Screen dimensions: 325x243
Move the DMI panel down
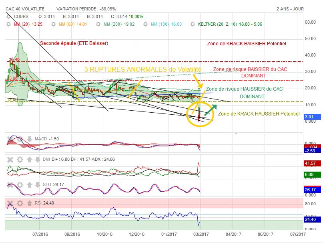click(38, 160)
